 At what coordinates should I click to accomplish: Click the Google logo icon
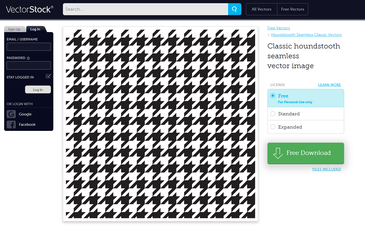[x=11, y=114]
